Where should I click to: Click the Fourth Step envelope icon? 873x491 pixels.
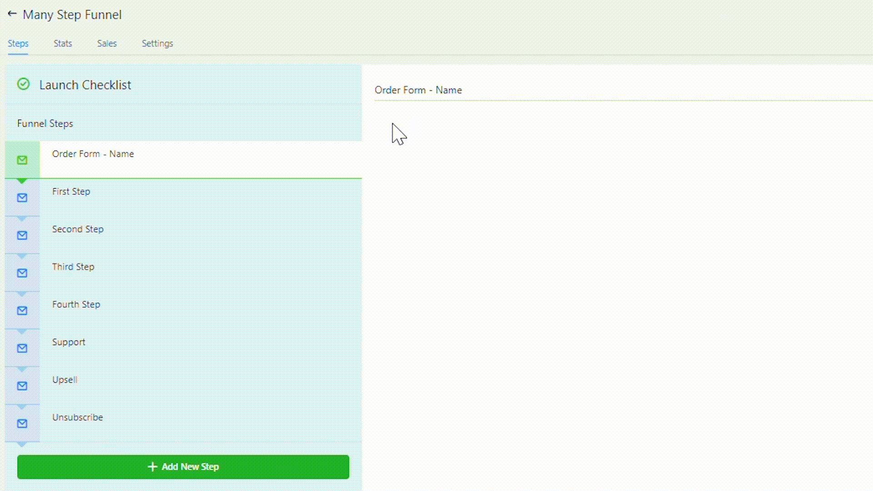point(22,311)
